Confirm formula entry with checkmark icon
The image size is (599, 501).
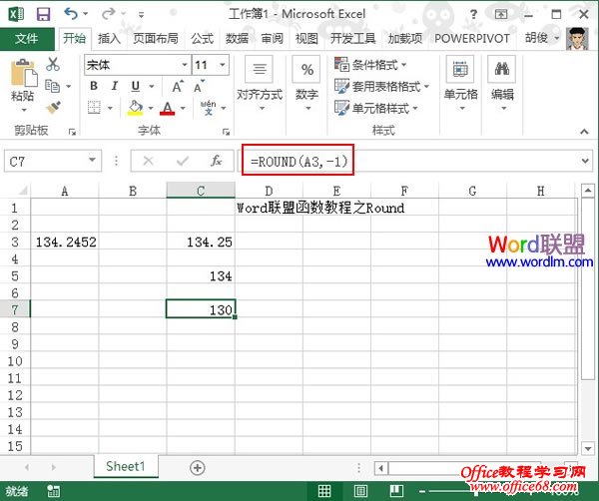[x=183, y=161]
